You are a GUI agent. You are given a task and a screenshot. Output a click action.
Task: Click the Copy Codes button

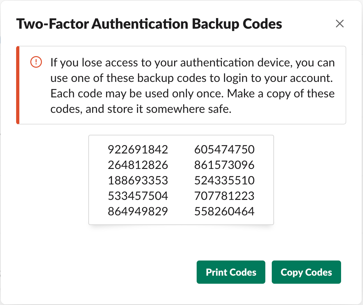coord(306,272)
